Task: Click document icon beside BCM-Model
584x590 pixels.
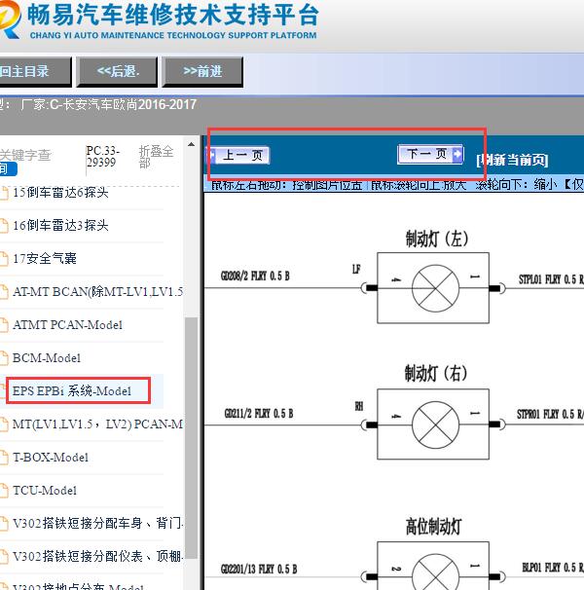Action: [x=3, y=358]
